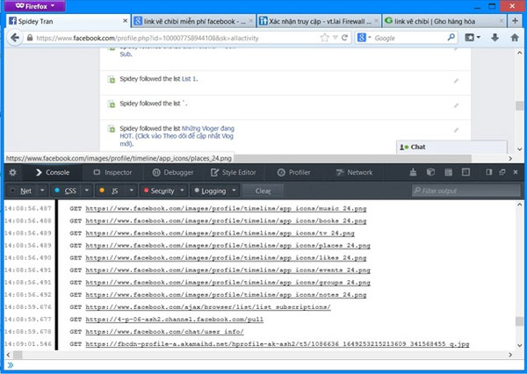Expand the Logging filter dropdown arrow
This screenshot has width=527, height=374.
[234, 191]
